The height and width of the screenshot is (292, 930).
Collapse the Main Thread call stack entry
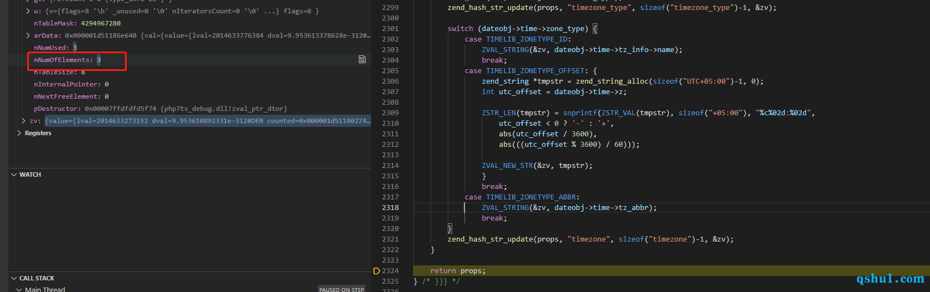click(x=19, y=289)
